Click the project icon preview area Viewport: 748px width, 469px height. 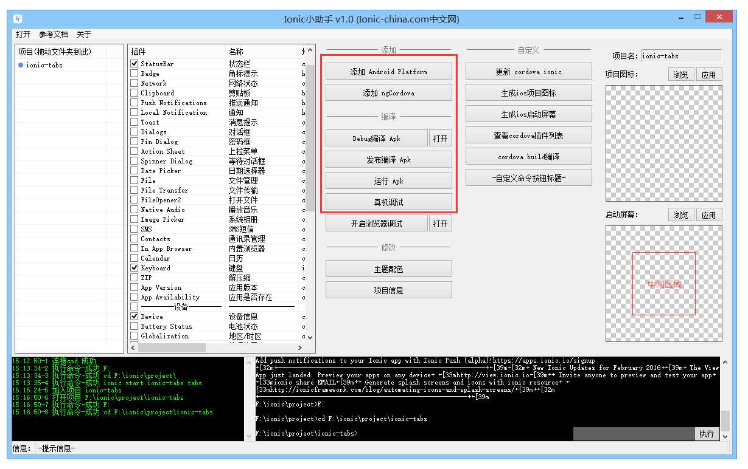pyautogui.click(x=664, y=143)
